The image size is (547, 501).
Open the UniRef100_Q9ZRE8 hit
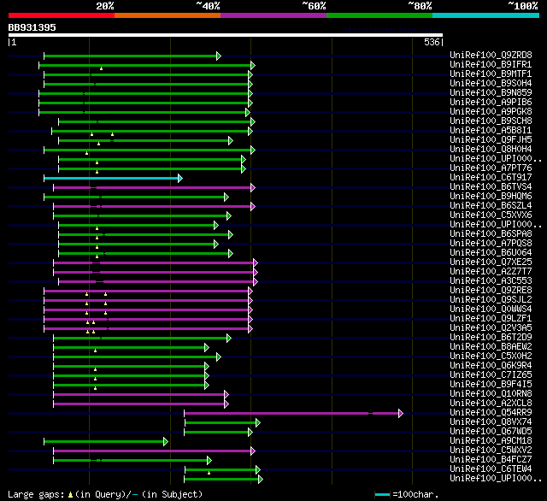(x=491, y=291)
